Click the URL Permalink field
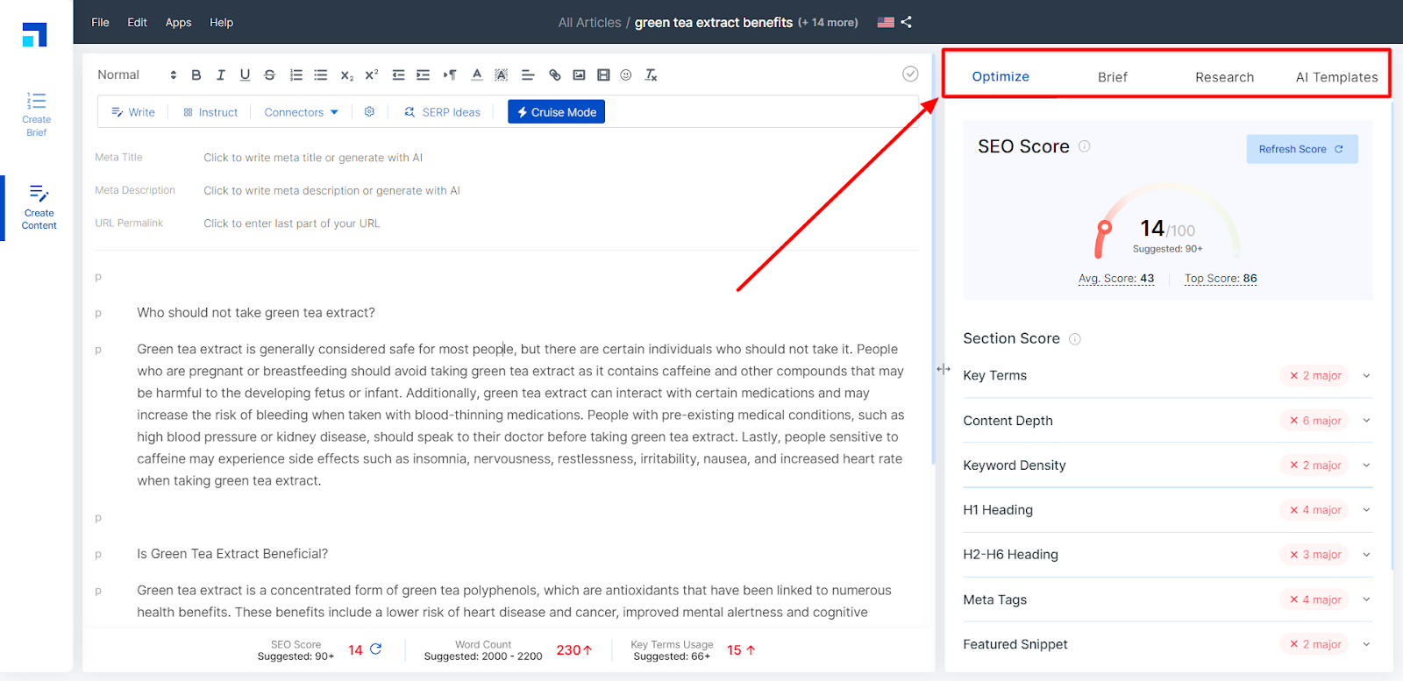 coord(292,223)
